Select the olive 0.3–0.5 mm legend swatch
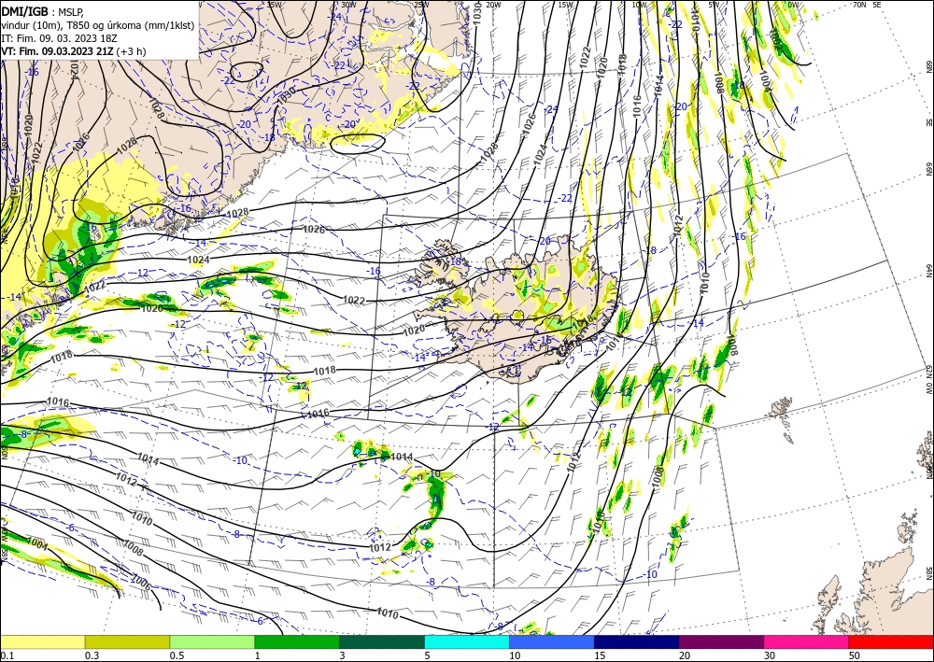Image resolution: width=934 pixels, height=662 pixels. coord(127,641)
